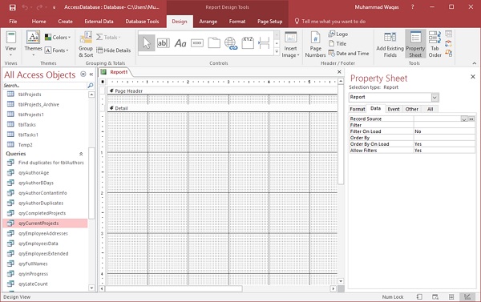Click the Date and Time button
The height and width of the screenshot is (302, 481).
[x=349, y=54]
